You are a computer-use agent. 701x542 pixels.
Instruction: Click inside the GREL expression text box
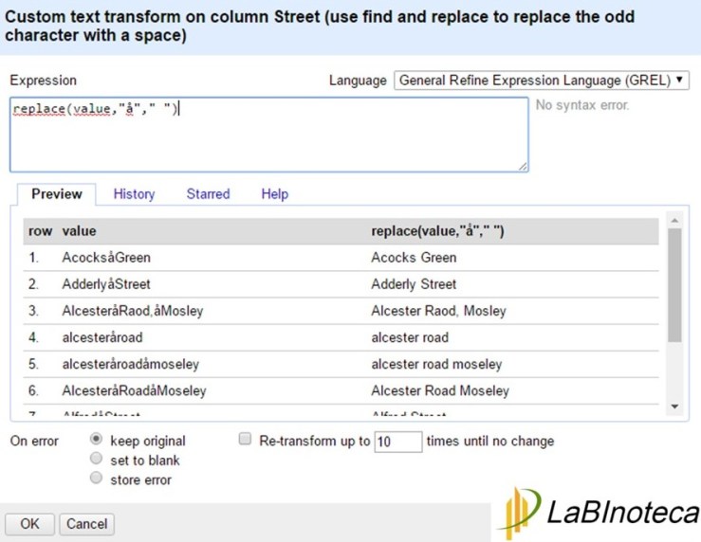(x=268, y=133)
